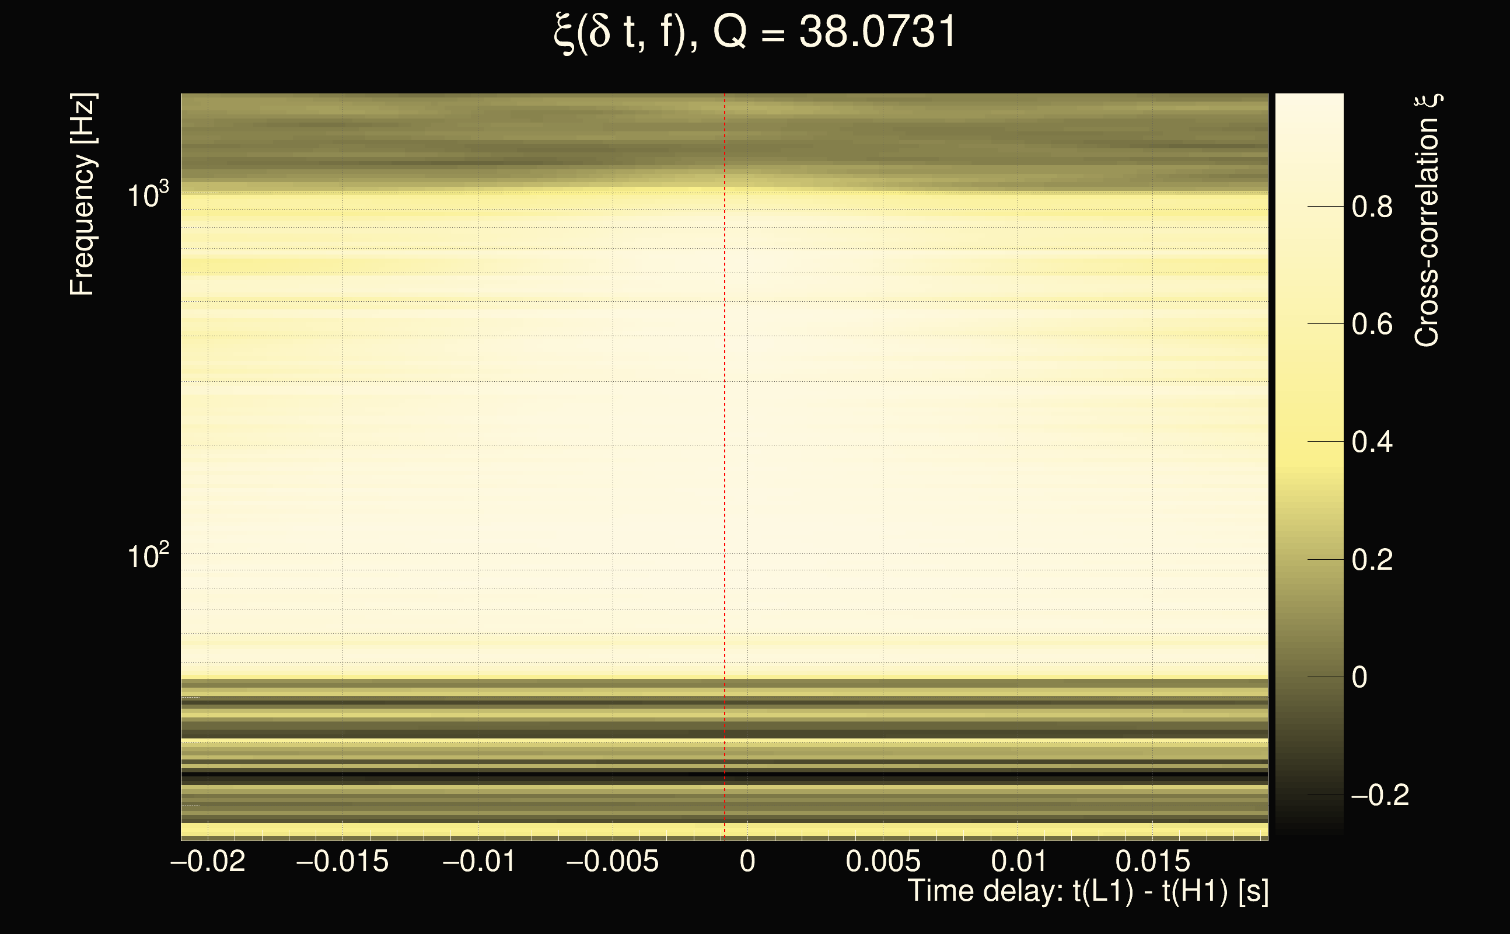Click the plot title showing Q = 38.0731

pyautogui.click(x=754, y=32)
